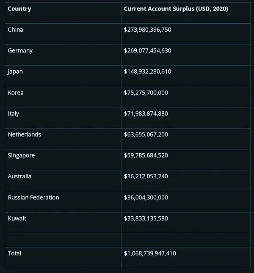Click the Japan row label
254x273 pixels.
click(15, 72)
